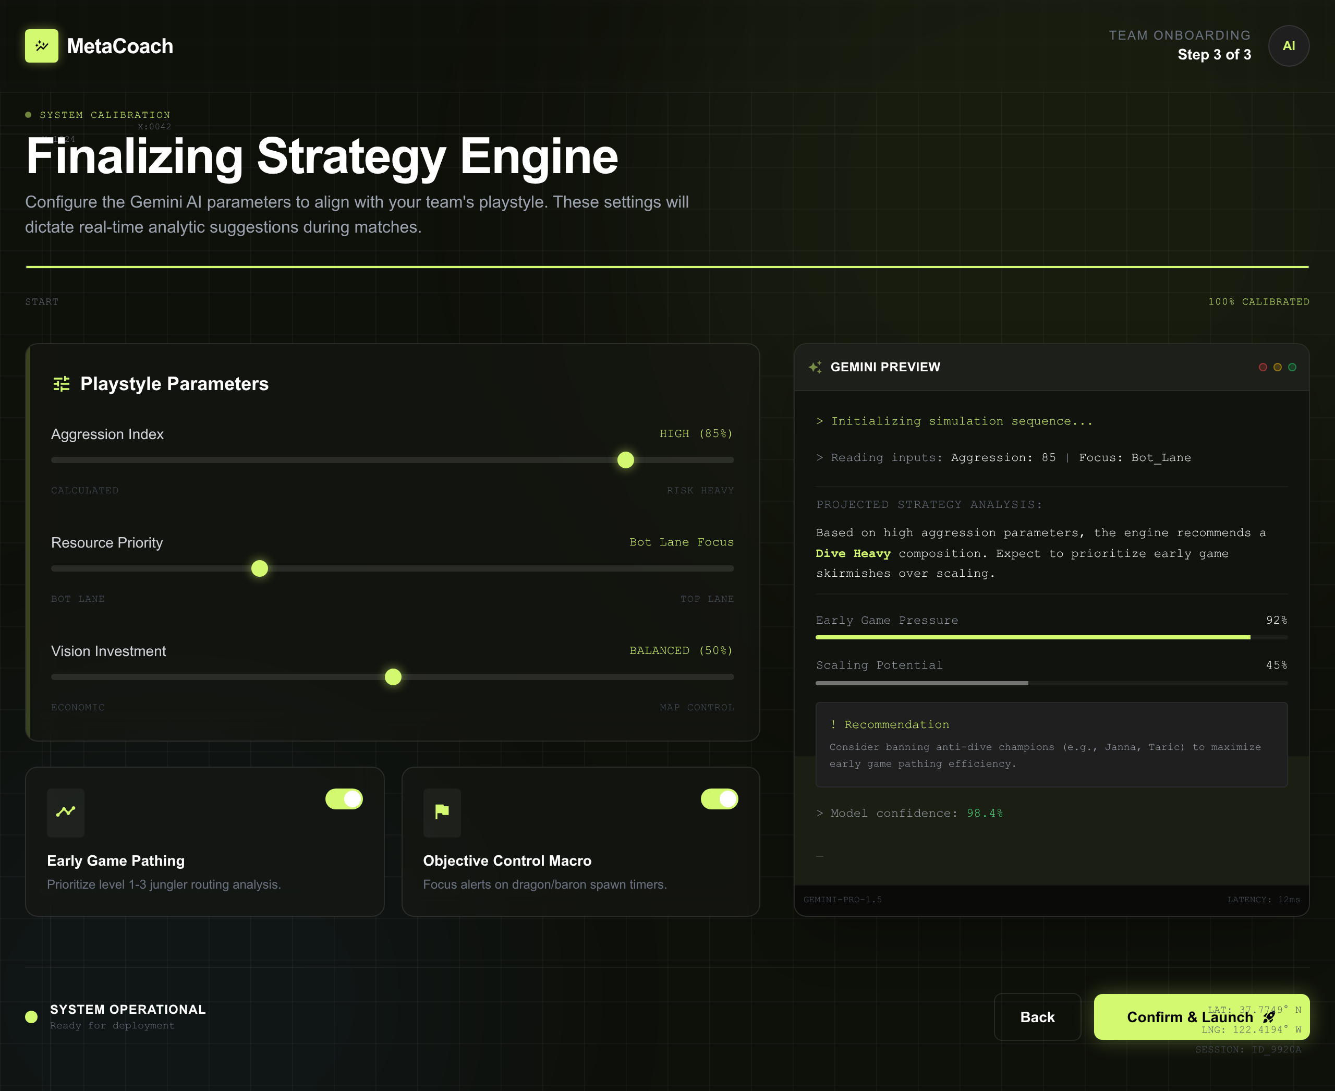Click the Resource Priority slider handle
Viewport: 1335px width, 1091px height.
[x=260, y=569]
